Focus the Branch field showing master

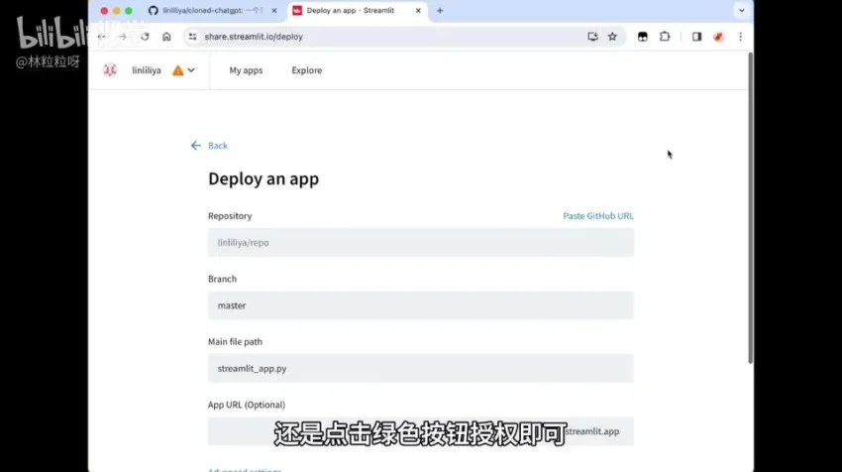420,305
